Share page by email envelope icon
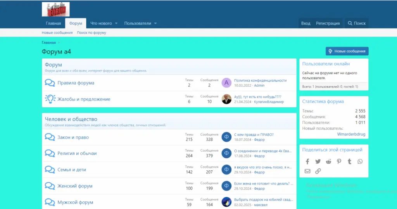Screen dimensions: 397x209 pos(307,171)
